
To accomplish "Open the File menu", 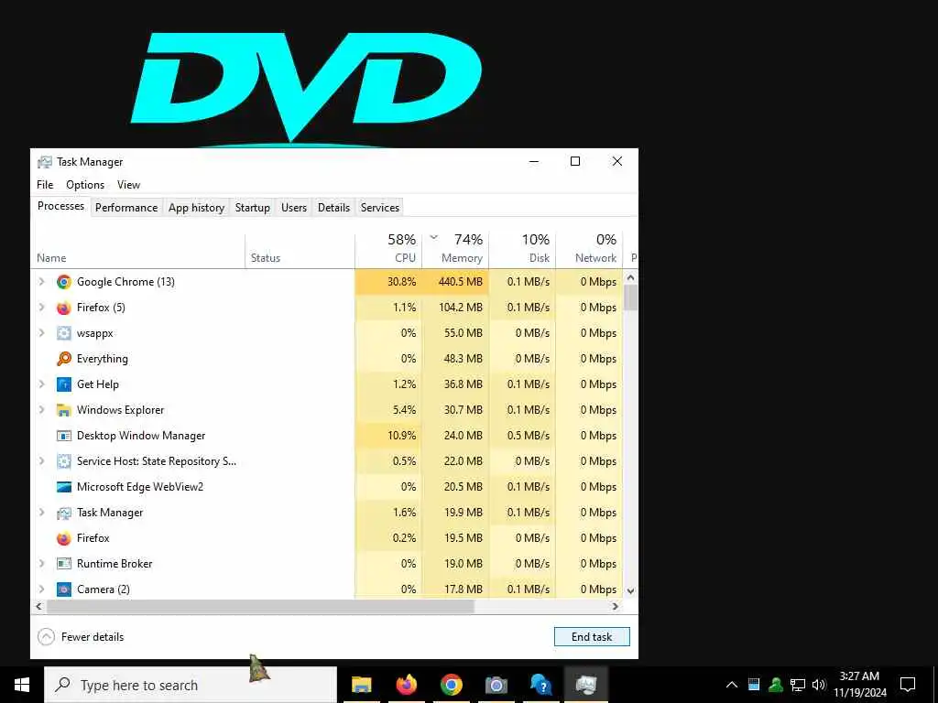I will (x=45, y=185).
